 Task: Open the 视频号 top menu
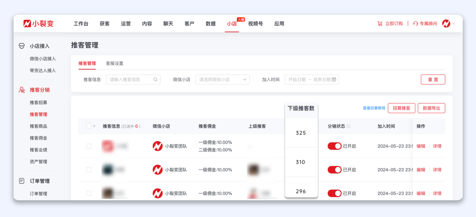point(255,24)
